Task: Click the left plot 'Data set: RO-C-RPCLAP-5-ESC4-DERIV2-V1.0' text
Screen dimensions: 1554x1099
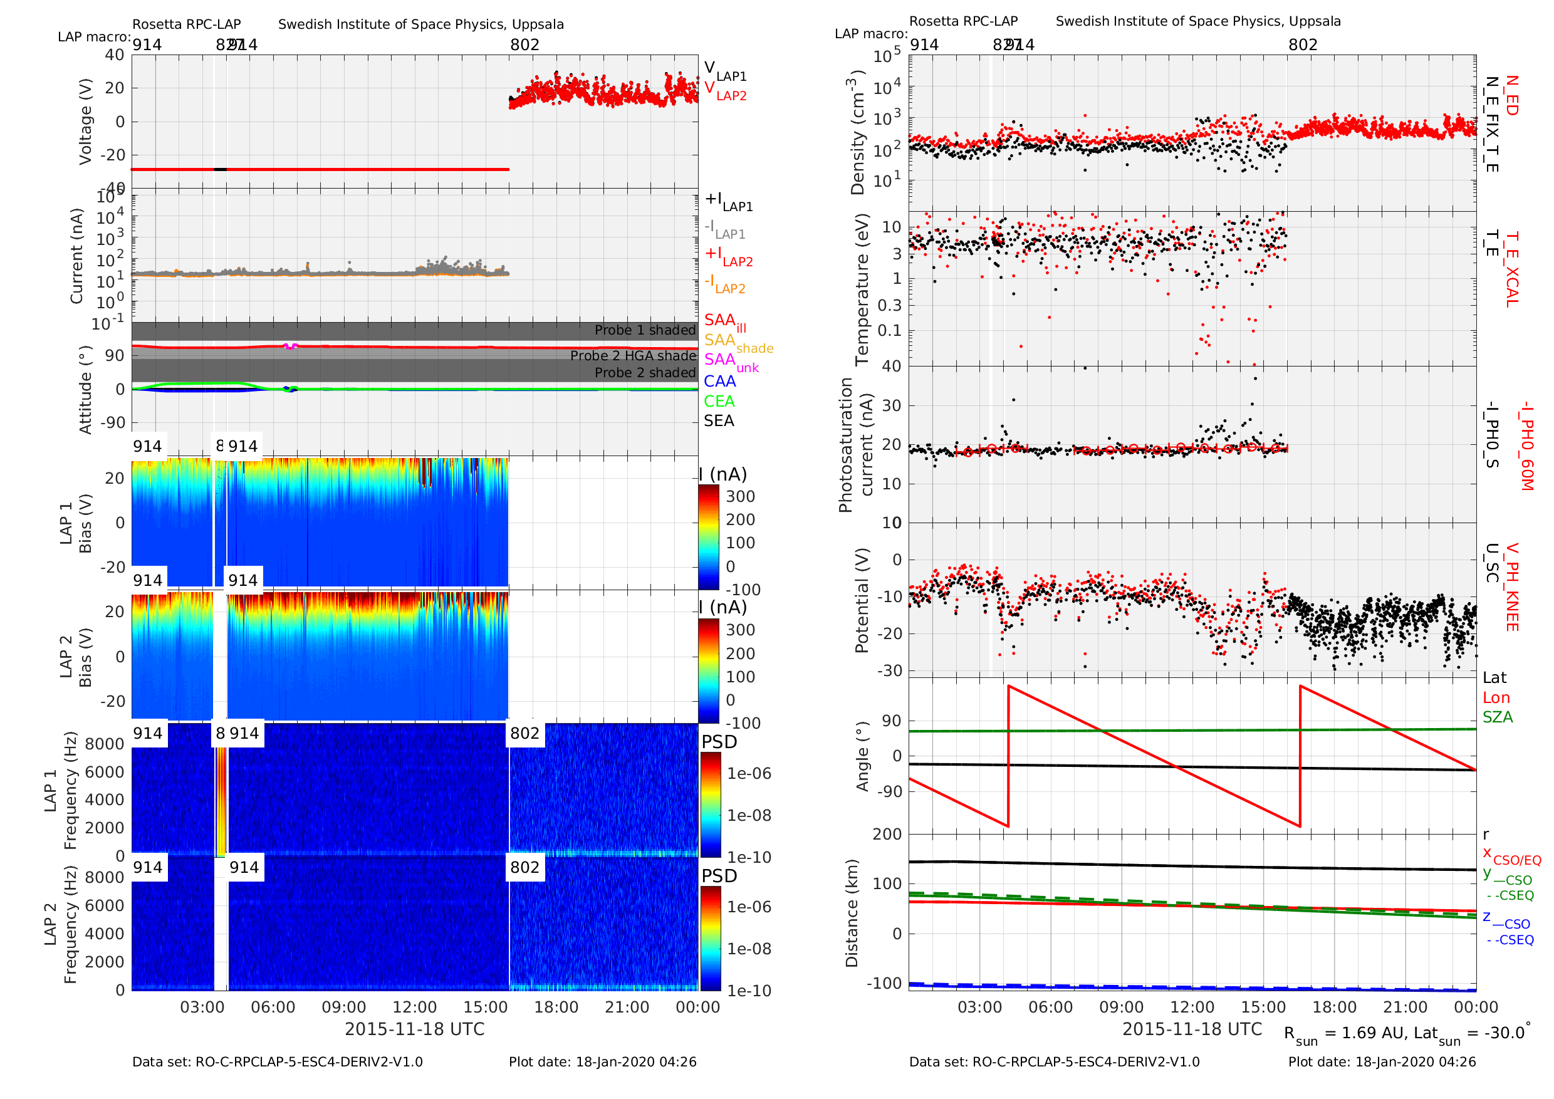Action: (x=278, y=1062)
